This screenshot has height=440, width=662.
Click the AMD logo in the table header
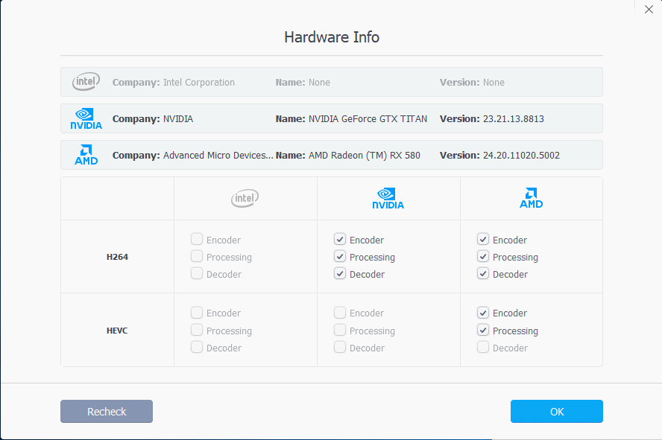click(x=531, y=197)
